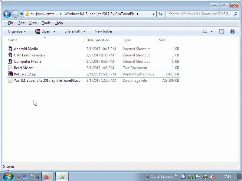Focus the Search Windows 8.1 Super Lite box
The height and width of the screenshot is (181, 242).
200,14
